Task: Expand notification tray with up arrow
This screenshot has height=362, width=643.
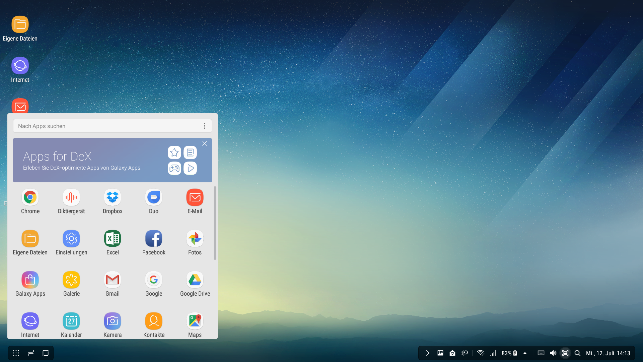Action: tap(525, 353)
